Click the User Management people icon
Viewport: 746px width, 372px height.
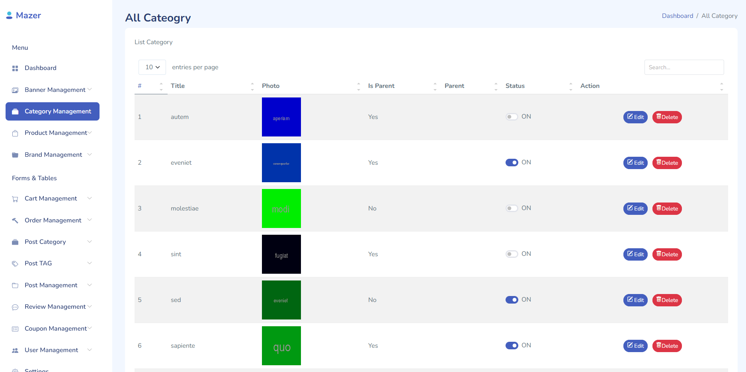click(15, 351)
